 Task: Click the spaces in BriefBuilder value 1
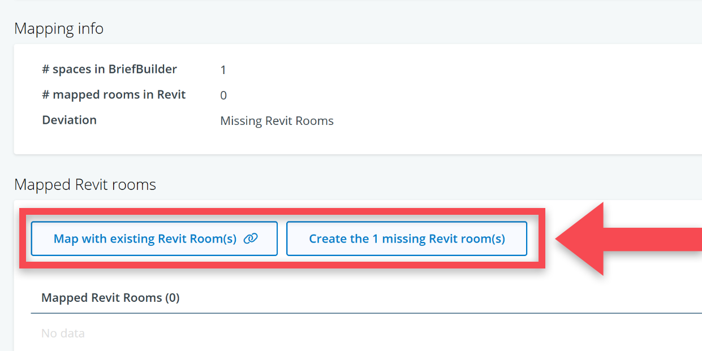(x=223, y=70)
